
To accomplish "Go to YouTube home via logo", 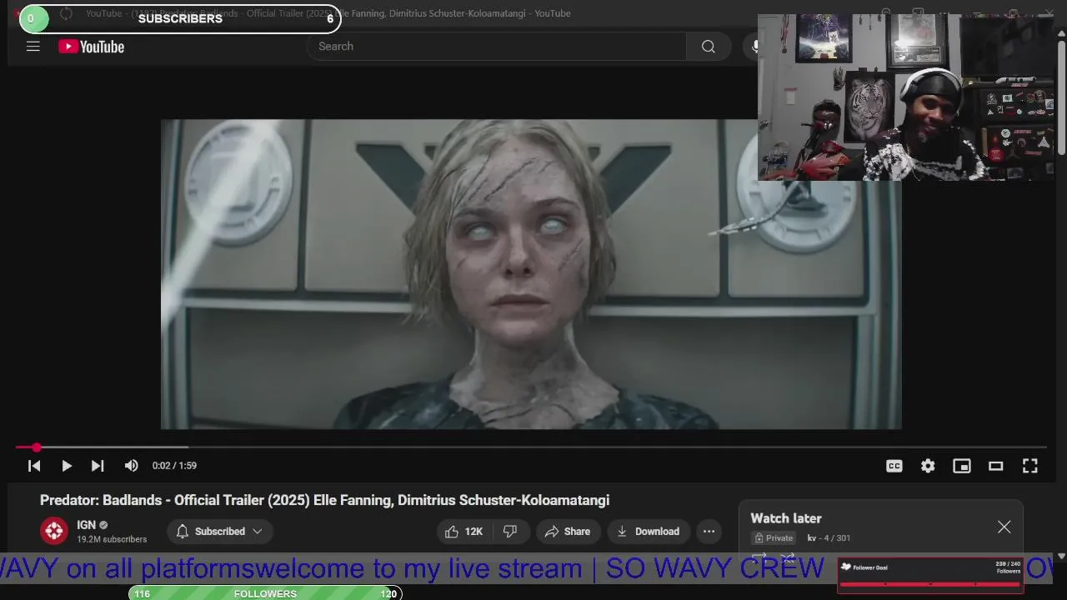I will 92,47.
